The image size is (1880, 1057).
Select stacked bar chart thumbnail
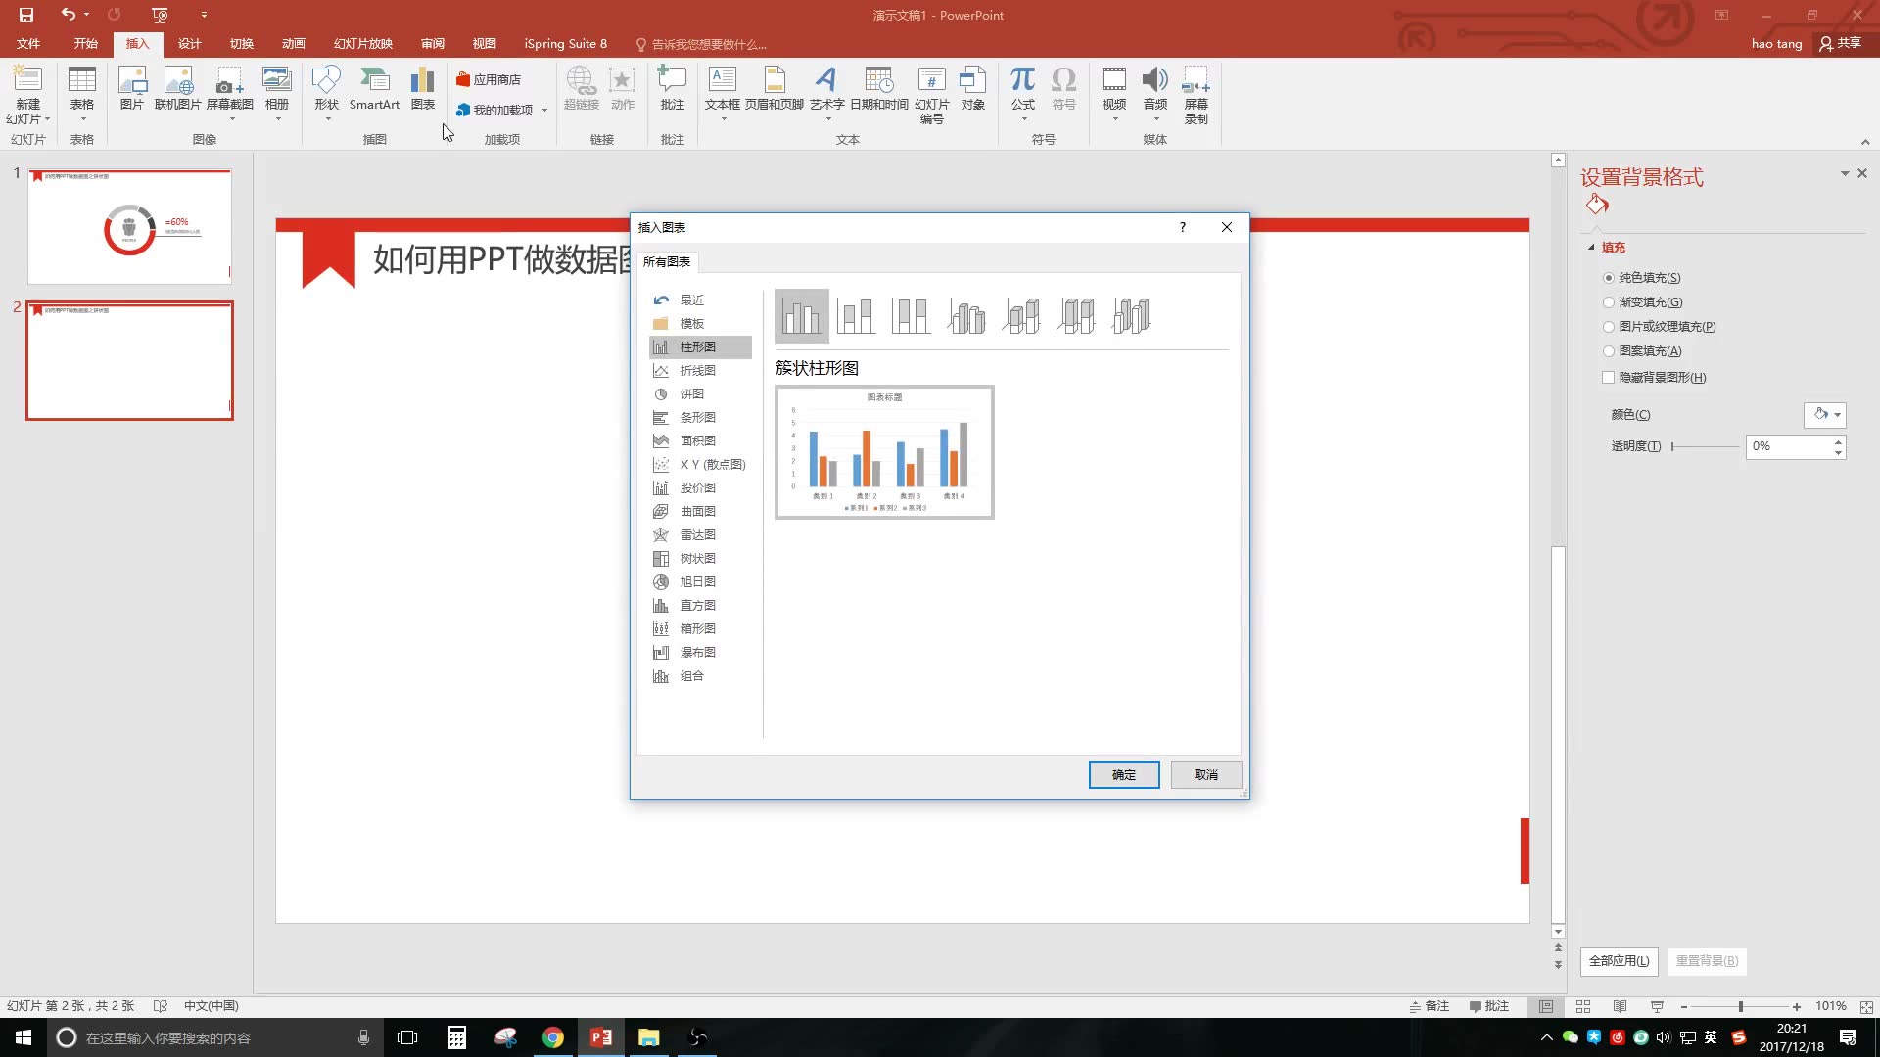pos(856,315)
